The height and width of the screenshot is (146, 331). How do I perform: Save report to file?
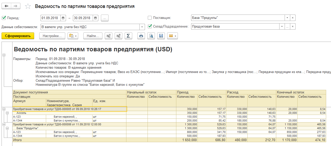(161, 36)
